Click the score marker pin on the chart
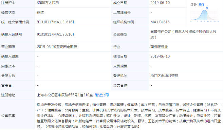Viewport: 224px width, 130px height. [207, 8]
